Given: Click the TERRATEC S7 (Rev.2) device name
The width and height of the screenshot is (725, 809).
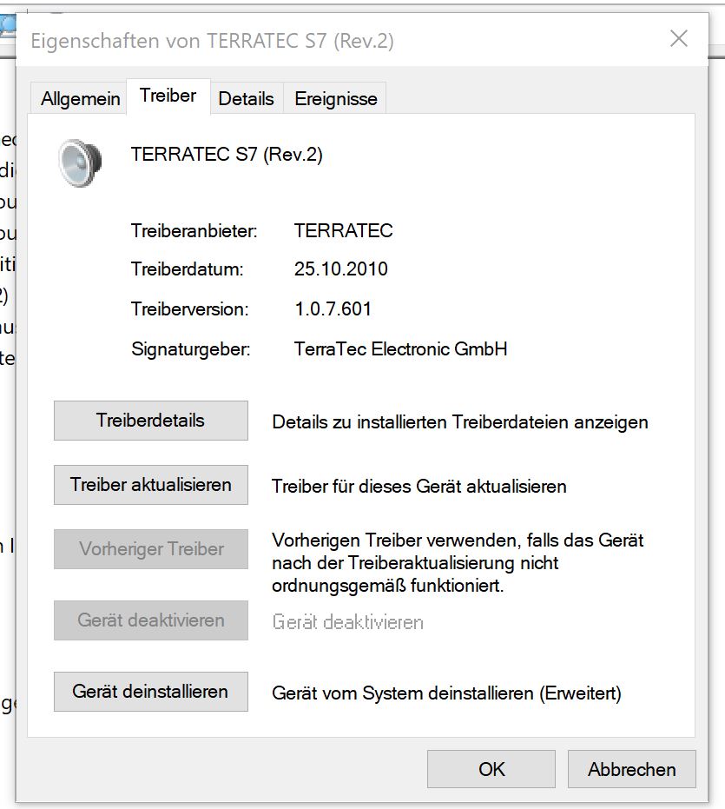Looking at the screenshot, I should pyautogui.click(x=227, y=155).
